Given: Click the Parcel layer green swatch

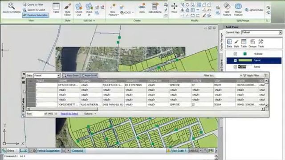Looking at the screenshot, I should coord(245,60).
